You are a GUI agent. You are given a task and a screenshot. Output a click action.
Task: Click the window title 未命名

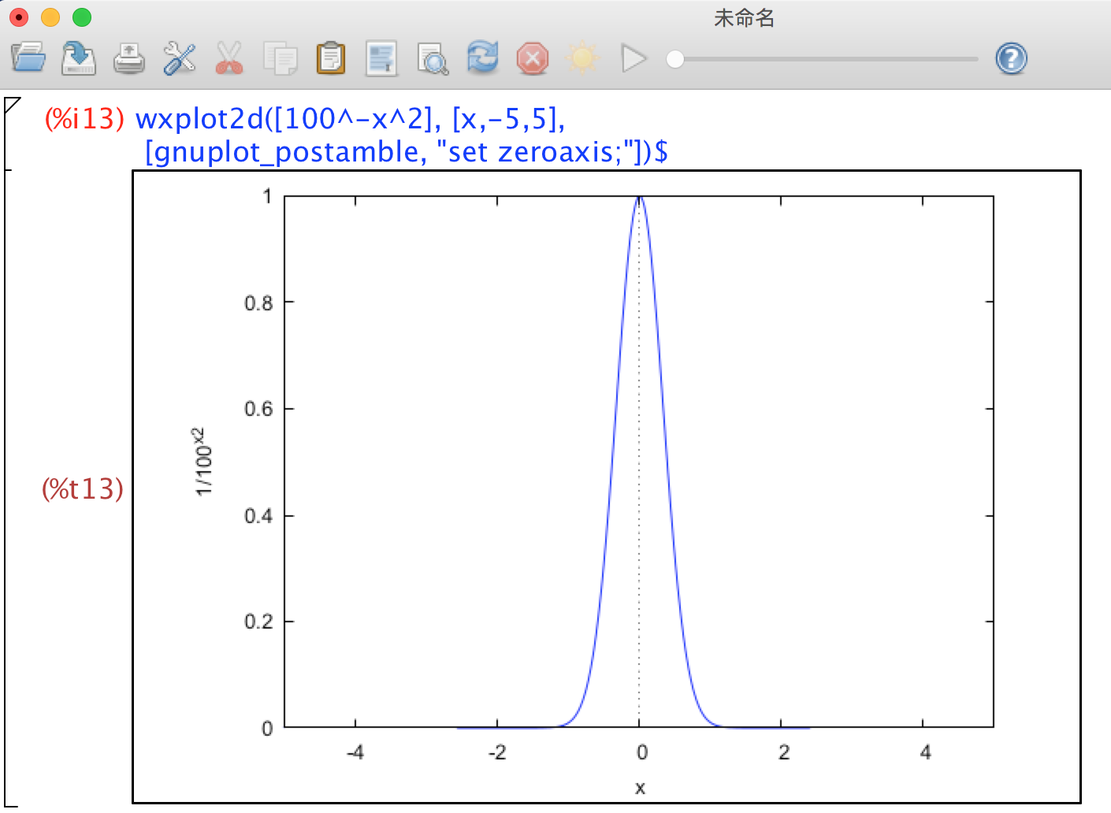[x=744, y=17]
